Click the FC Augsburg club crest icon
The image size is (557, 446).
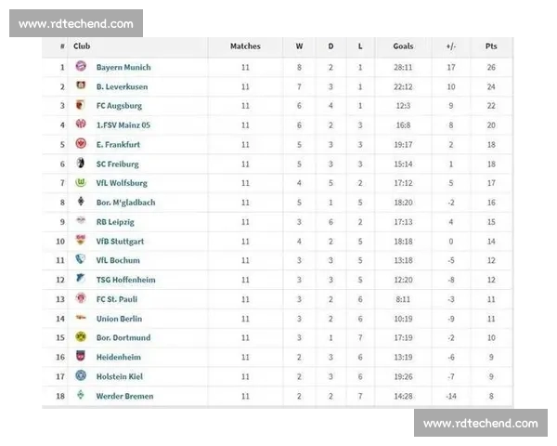click(x=81, y=106)
